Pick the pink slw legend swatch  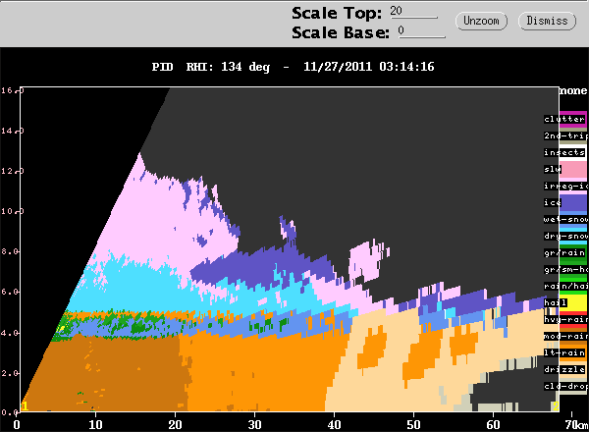coord(573,170)
